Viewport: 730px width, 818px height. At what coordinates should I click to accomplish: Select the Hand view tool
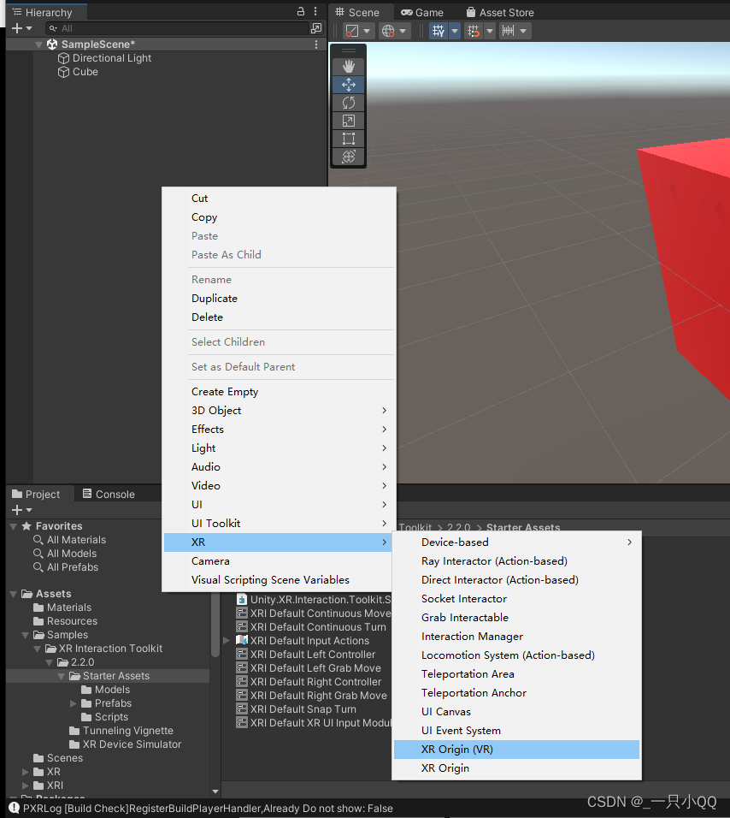[x=349, y=66]
